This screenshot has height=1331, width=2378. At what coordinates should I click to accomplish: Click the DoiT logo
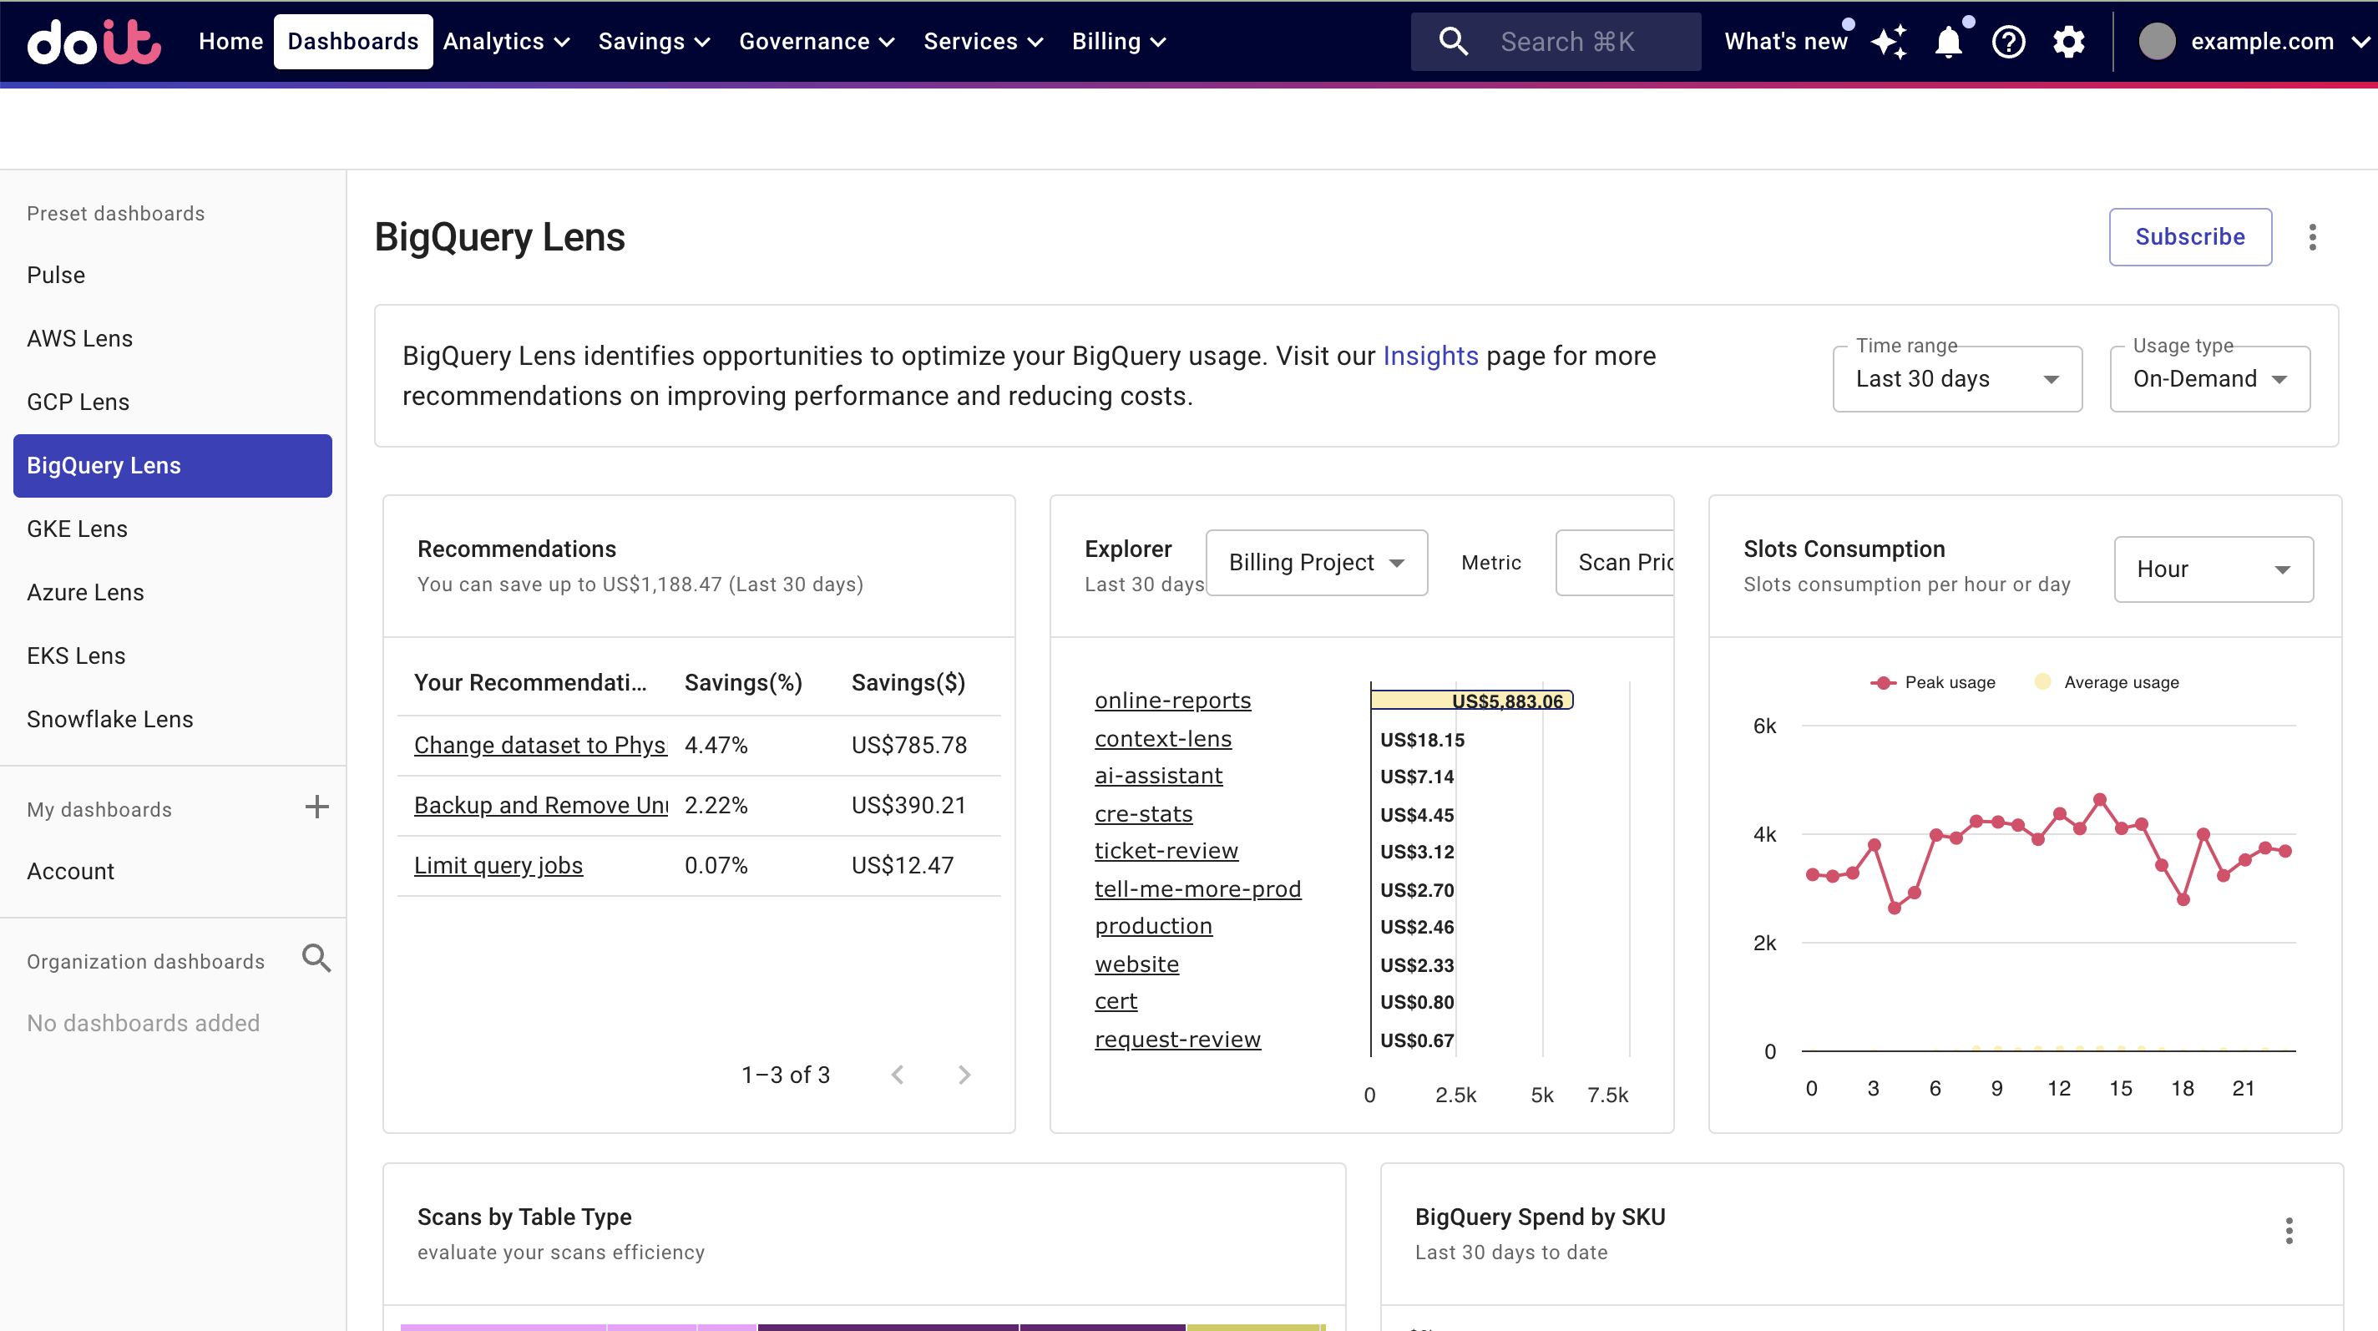point(94,42)
